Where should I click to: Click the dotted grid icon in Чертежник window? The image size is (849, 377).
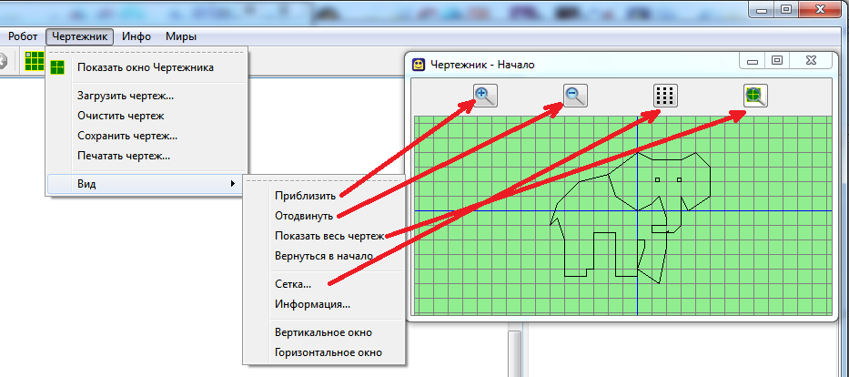pos(665,96)
